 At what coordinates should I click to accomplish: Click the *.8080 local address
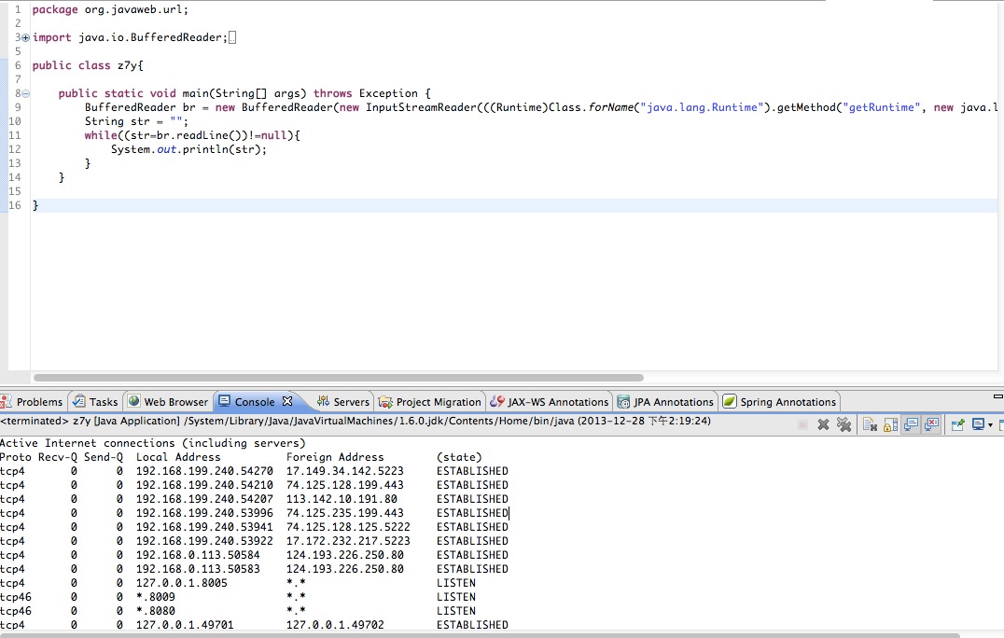(x=155, y=611)
